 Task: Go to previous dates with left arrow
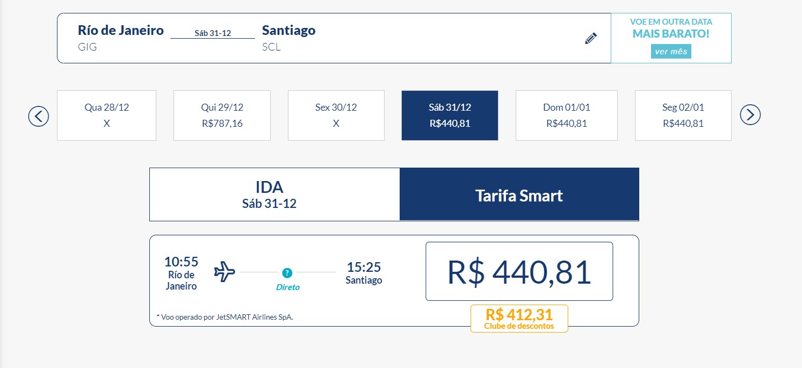39,116
